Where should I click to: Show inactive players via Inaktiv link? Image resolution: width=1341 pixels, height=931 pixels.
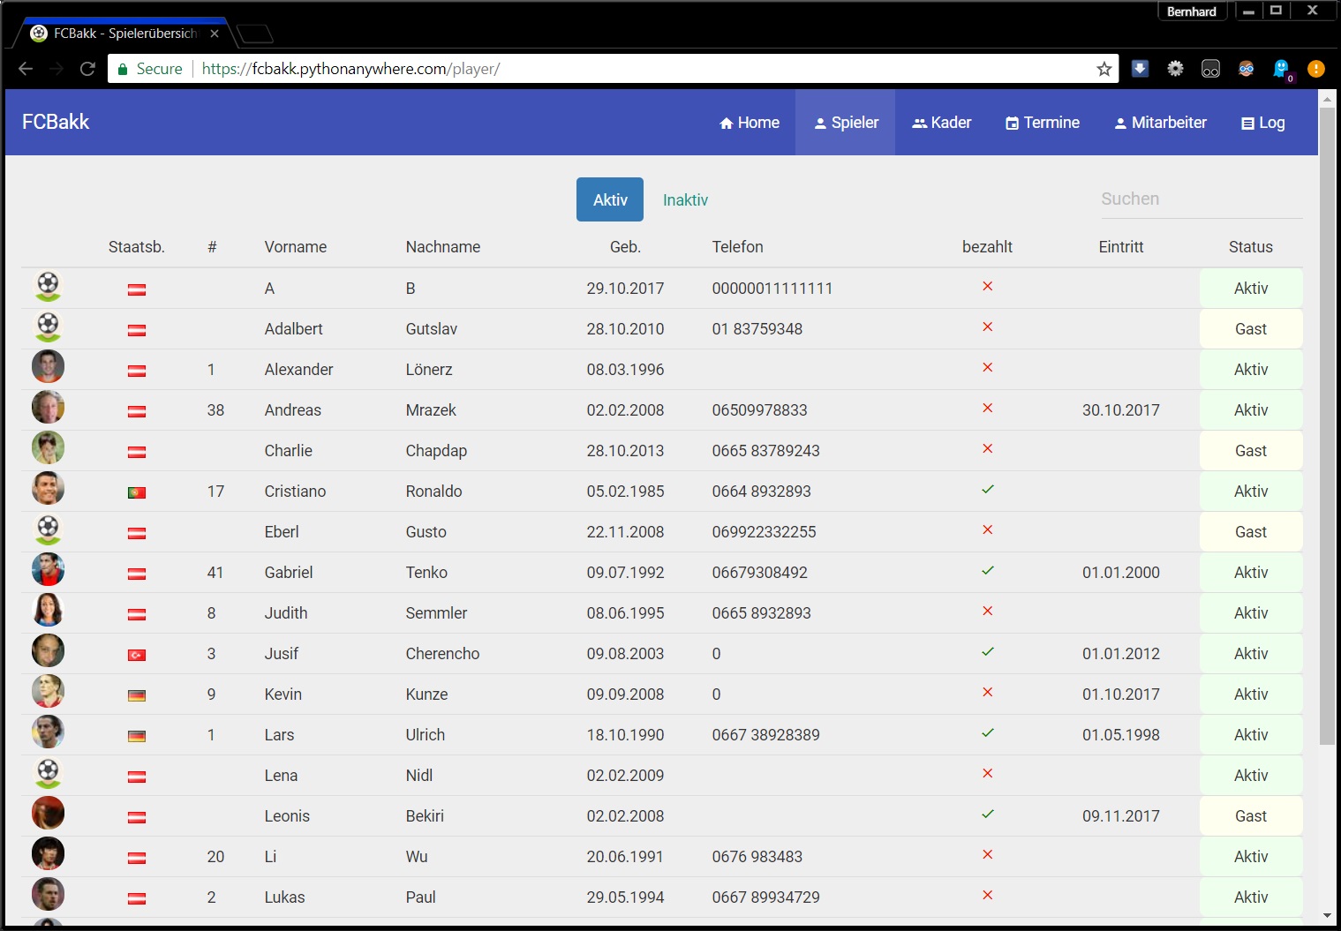[x=685, y=200]
